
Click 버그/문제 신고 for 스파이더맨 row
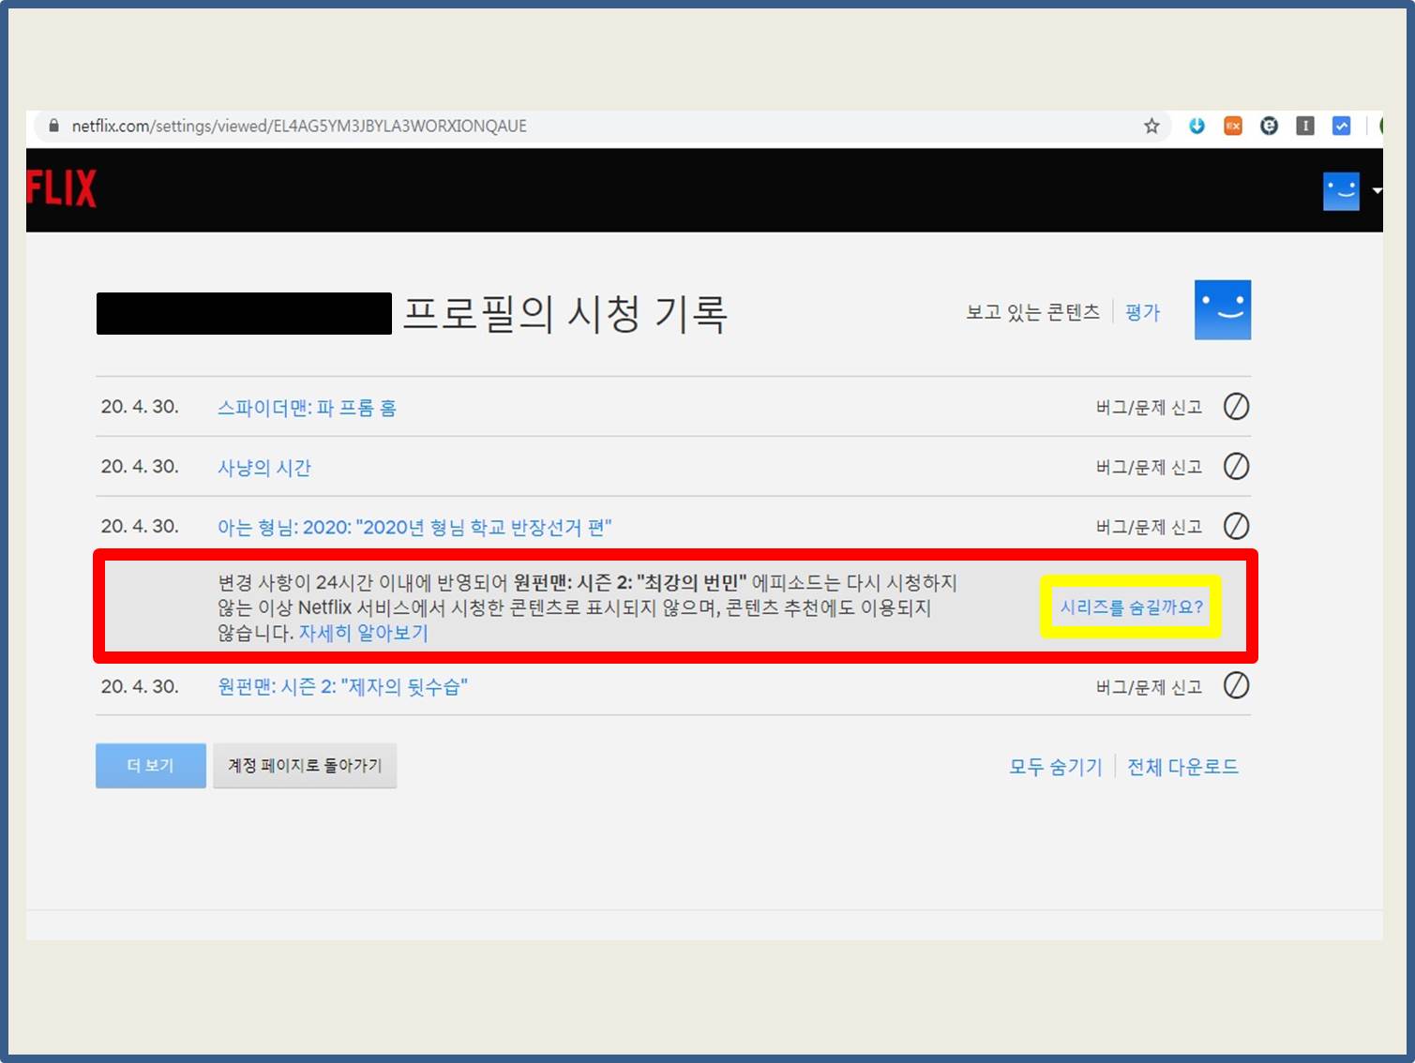point(1149,408)
